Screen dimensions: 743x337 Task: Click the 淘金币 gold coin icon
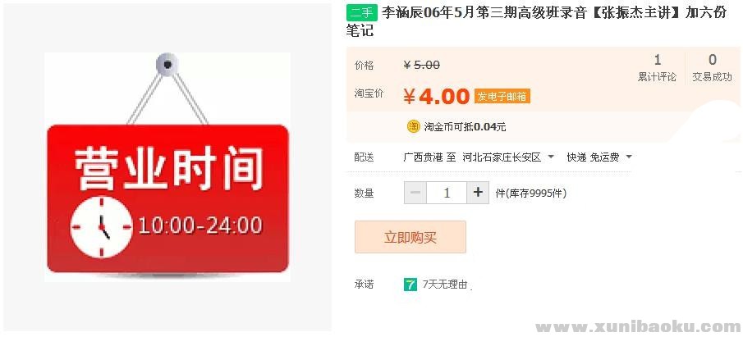click(x=413, y=126)
